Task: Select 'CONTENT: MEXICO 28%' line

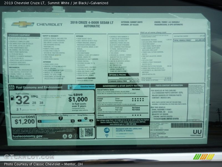Action: pos(162,98)
